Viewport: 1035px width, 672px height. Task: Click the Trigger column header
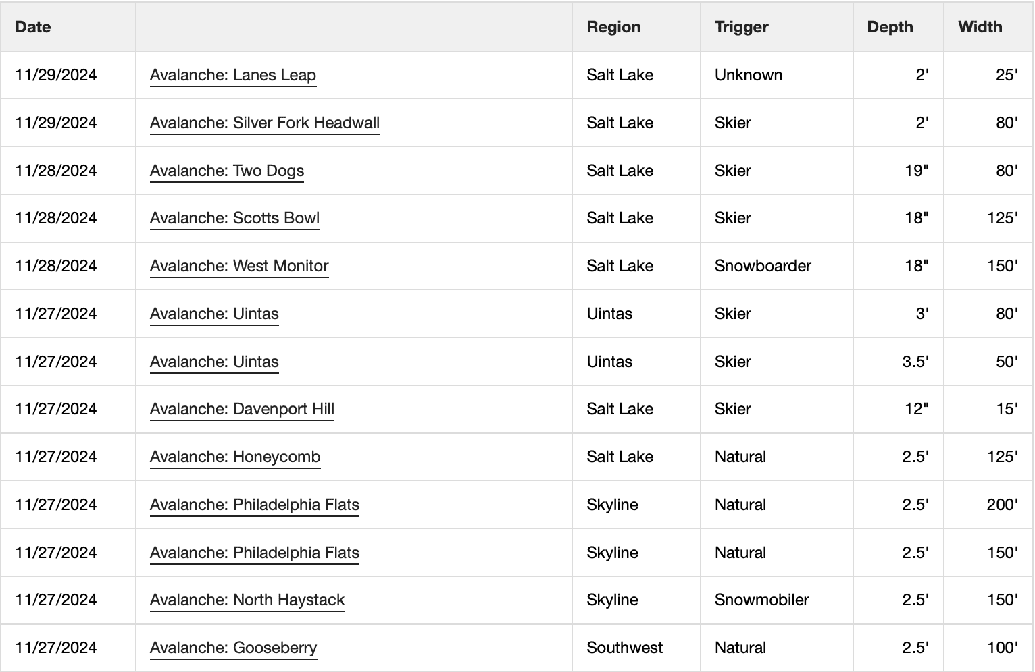point(742,27)
